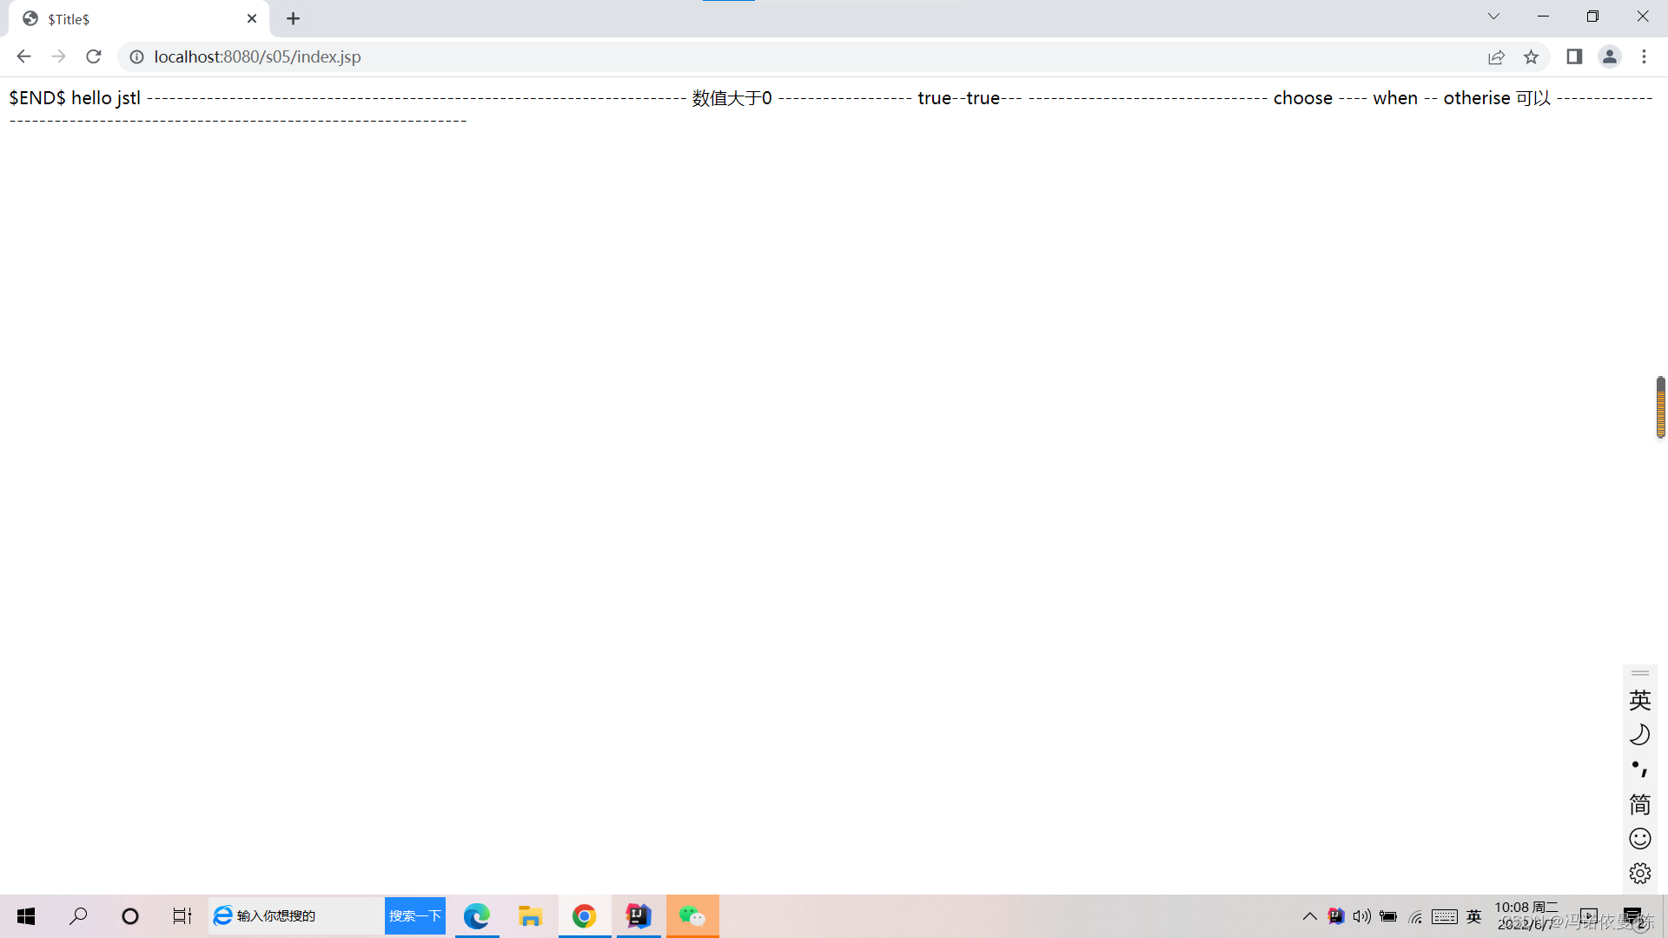1668x938 pixels.
Task: Toggle 英 English/Chinese input mode
Action: (1640, 699)
